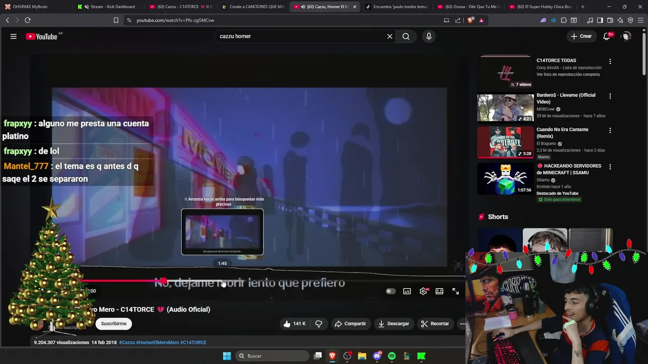Go back with the browser back arrow
Viewport: 648px width, 364px height.
pos(7,20)
